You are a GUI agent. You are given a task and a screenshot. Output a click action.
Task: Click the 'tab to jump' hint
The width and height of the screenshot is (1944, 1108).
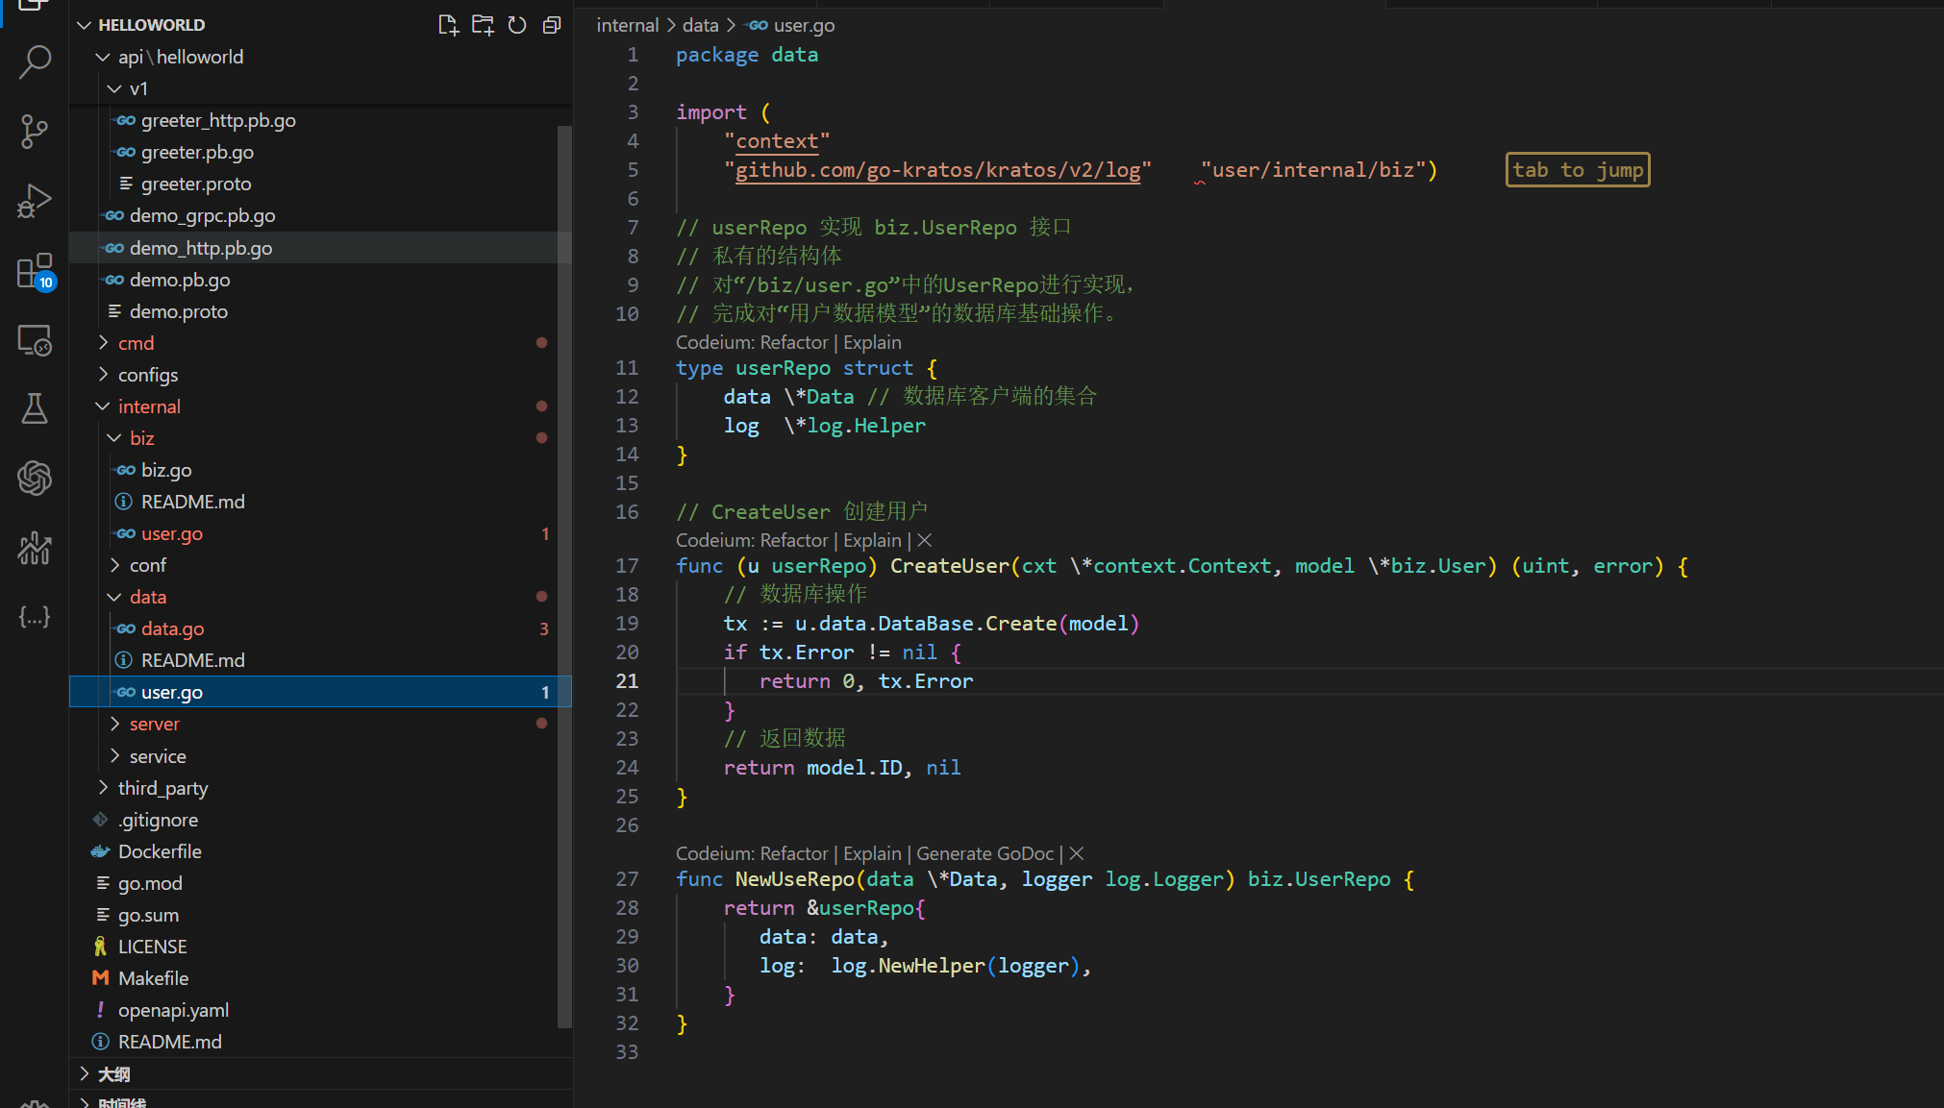[x=1578, y=170]
